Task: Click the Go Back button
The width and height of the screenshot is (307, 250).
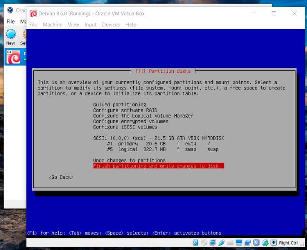Action: [61, 177]
